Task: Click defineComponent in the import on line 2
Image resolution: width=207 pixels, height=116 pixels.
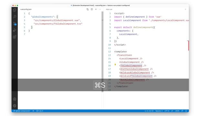Action: pyautogui.click(x=135, y=17)
